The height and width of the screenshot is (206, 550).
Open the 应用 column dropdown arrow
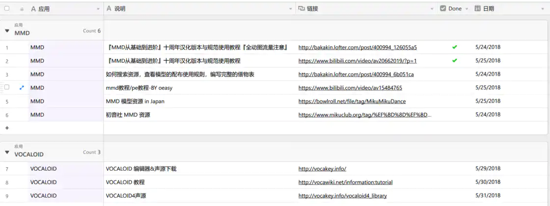(x=98, y=9)
